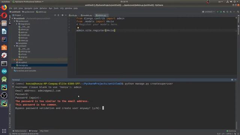Open Project panel settings gear
The height and width of the screenshot is (135, 240).
pyautogui.click(x=62, y=15)
